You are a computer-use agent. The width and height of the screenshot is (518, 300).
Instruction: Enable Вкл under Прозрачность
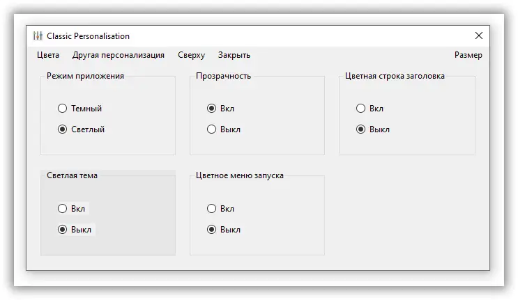tap(212, 109)
